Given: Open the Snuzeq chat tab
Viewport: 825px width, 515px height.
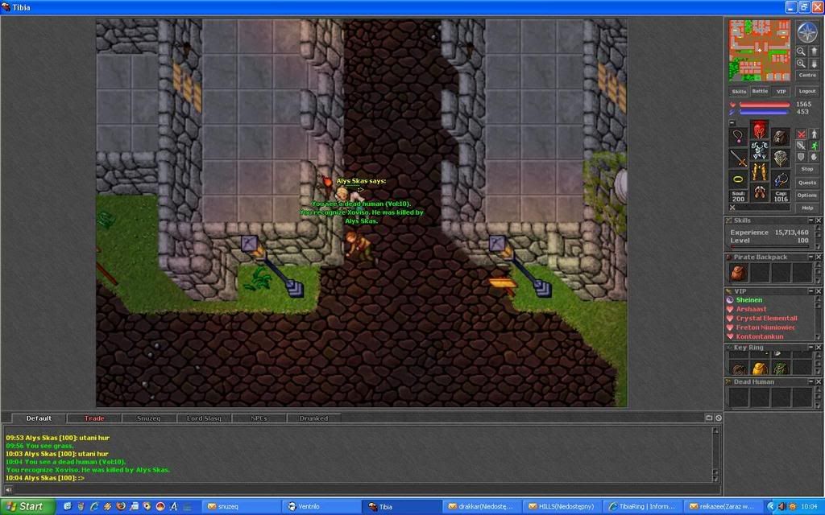Looking at the screenshot, I should click(x=149, y=418).
